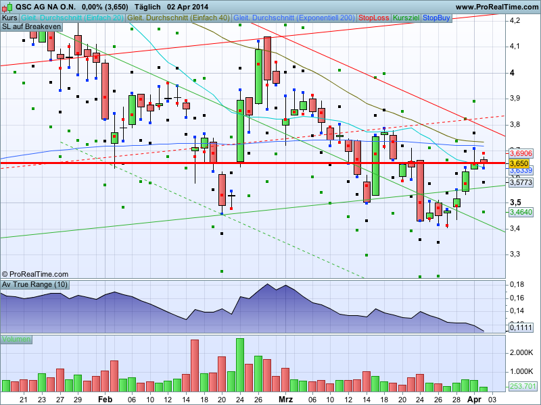Click the Mrz month label on time axis

(285, 400)
